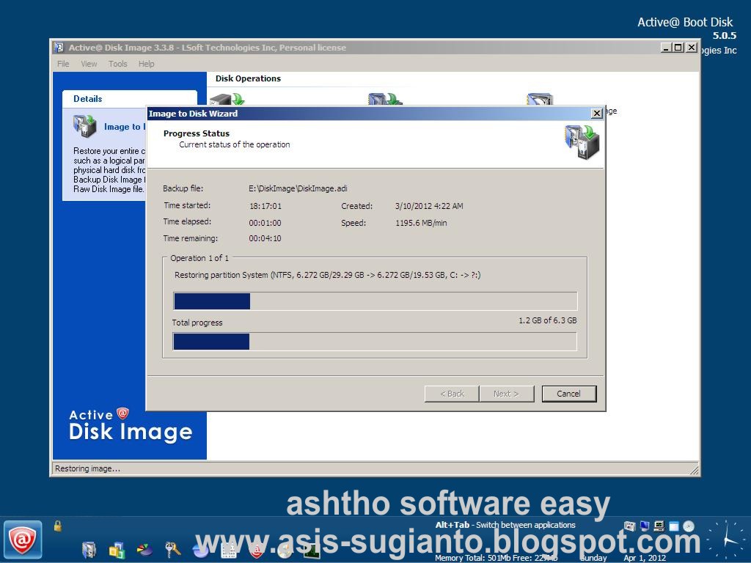The width and height of the screenshot is (751, 563).
Task: Click the Progress Status heading
Action: point(197,133)
